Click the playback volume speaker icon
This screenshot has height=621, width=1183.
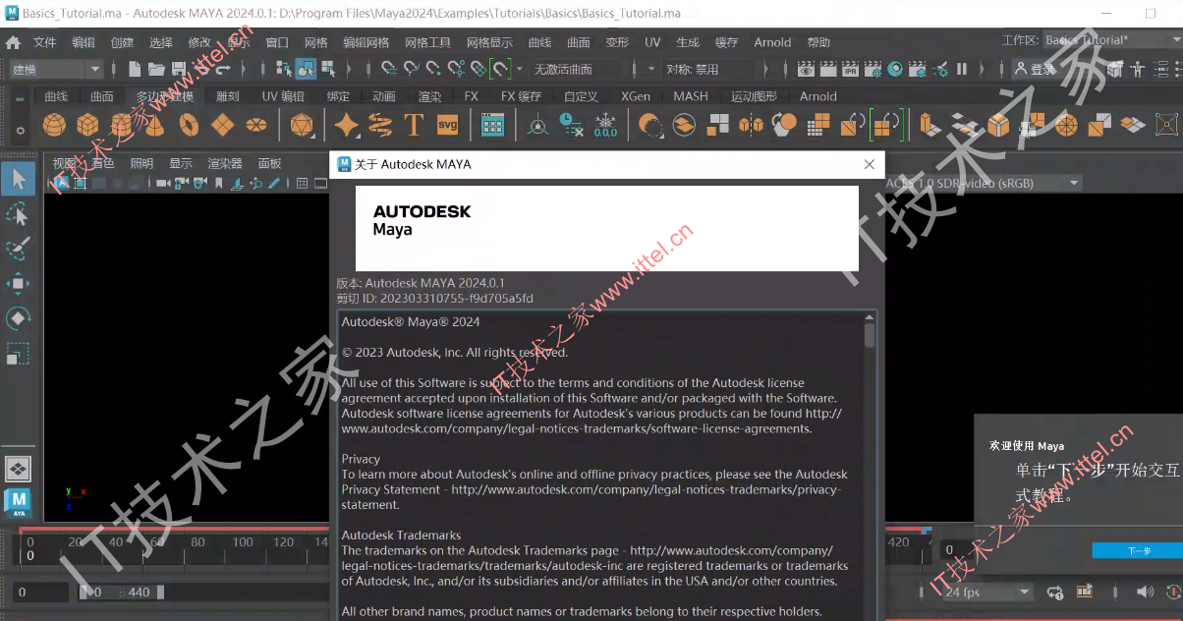[x=1145, y=592]
